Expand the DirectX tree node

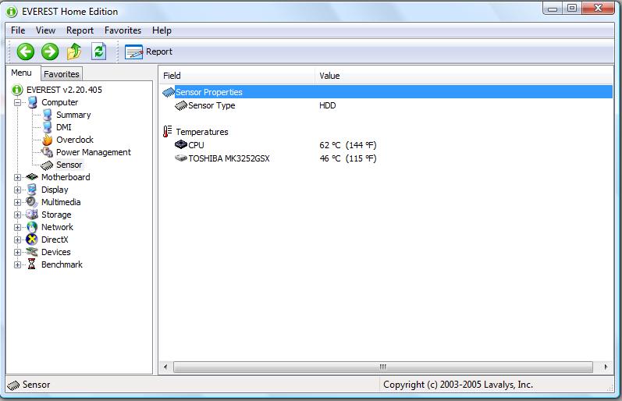click(x=17, y=240)
